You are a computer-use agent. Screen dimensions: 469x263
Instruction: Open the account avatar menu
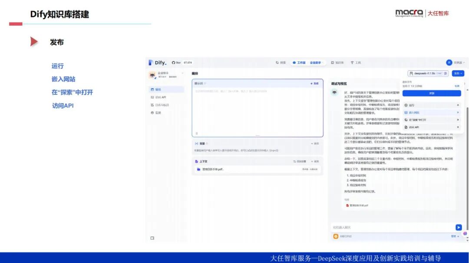coord(449,62)
